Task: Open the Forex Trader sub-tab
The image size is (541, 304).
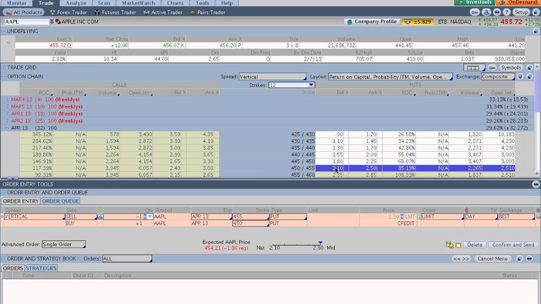Action: 68,12
